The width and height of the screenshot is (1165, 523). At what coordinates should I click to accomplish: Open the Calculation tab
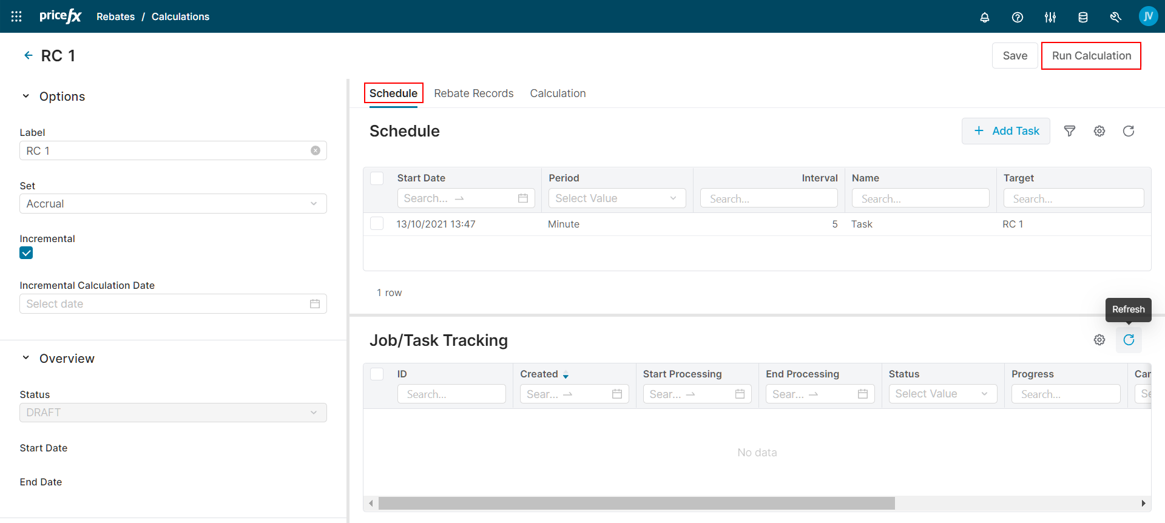[x=558, y=93]
